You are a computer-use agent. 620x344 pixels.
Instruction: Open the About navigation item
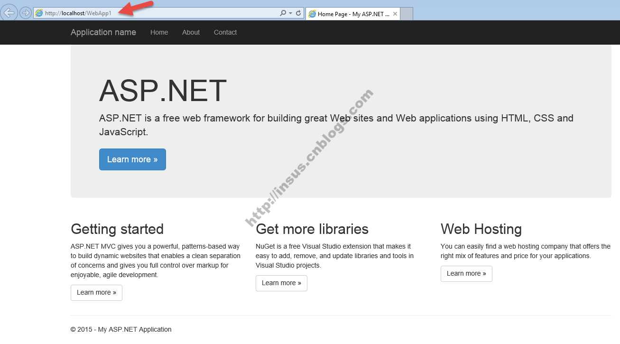coord(191,32)
